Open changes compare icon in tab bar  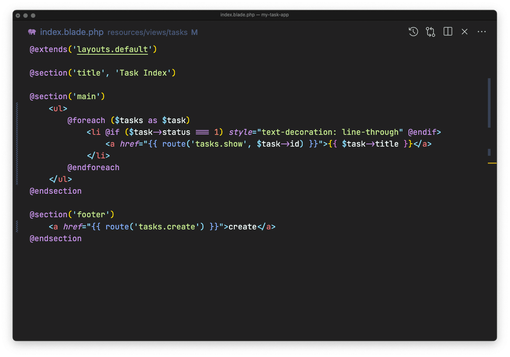click(431, 32)
